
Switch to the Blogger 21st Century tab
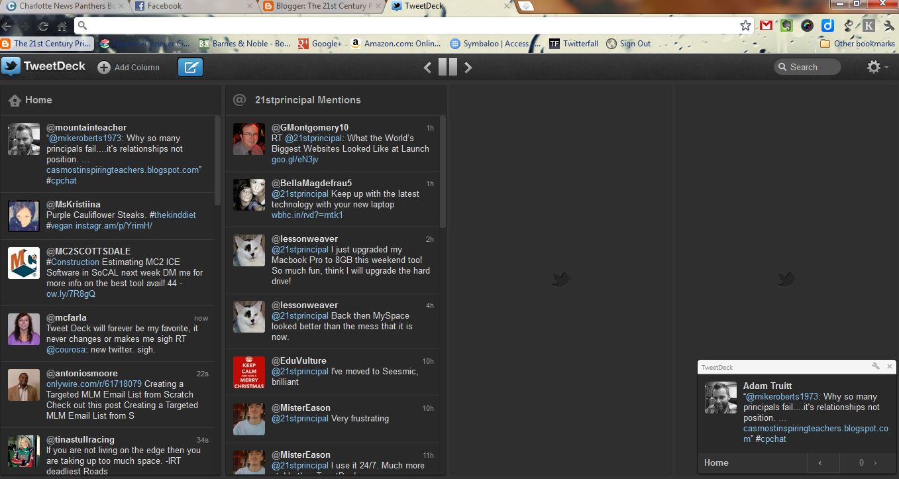tap(321, 6)
